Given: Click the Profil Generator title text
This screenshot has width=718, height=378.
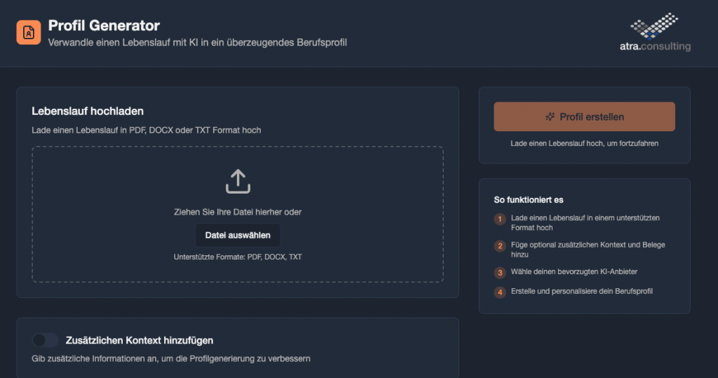Looking at the screenshot, I should 104,26.
